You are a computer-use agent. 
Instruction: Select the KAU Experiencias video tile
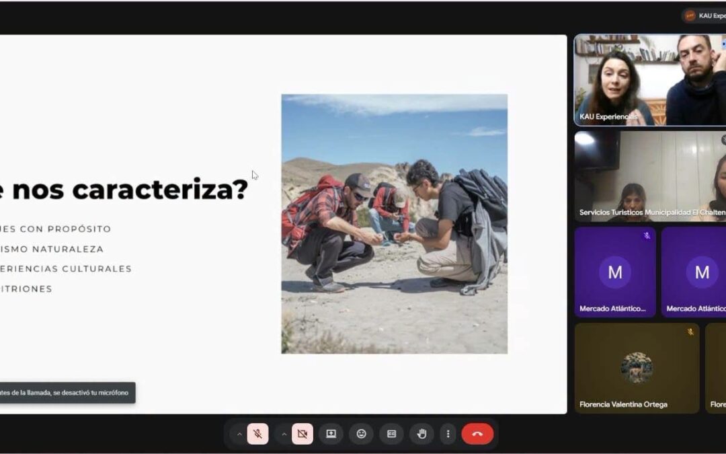click(650, 80)
